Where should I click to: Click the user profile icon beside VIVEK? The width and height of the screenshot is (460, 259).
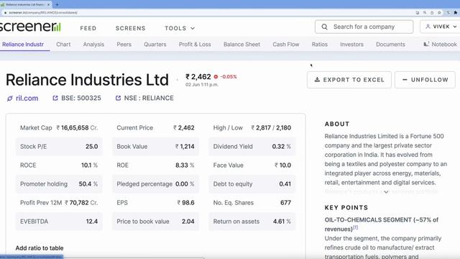click(x=428, y=27)
